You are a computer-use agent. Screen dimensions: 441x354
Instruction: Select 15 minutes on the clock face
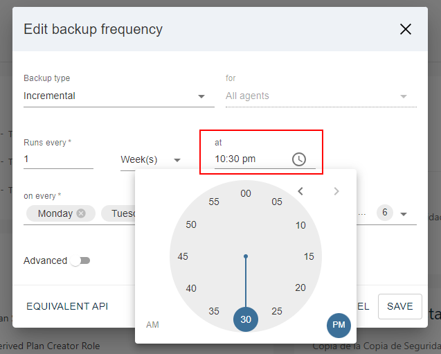coord(309,256)
